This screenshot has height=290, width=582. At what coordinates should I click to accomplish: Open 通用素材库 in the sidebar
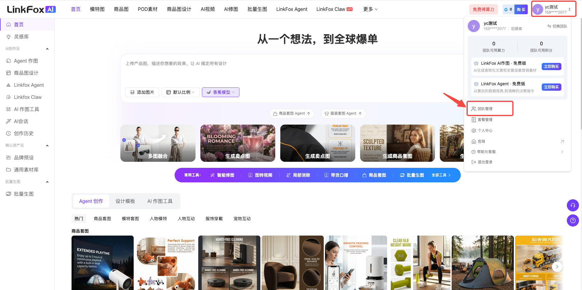click(x=27, y=170)
